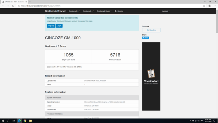Open Windows taskbar search
This screenshot has height=123, width=218.
click(x=8, y=121)
